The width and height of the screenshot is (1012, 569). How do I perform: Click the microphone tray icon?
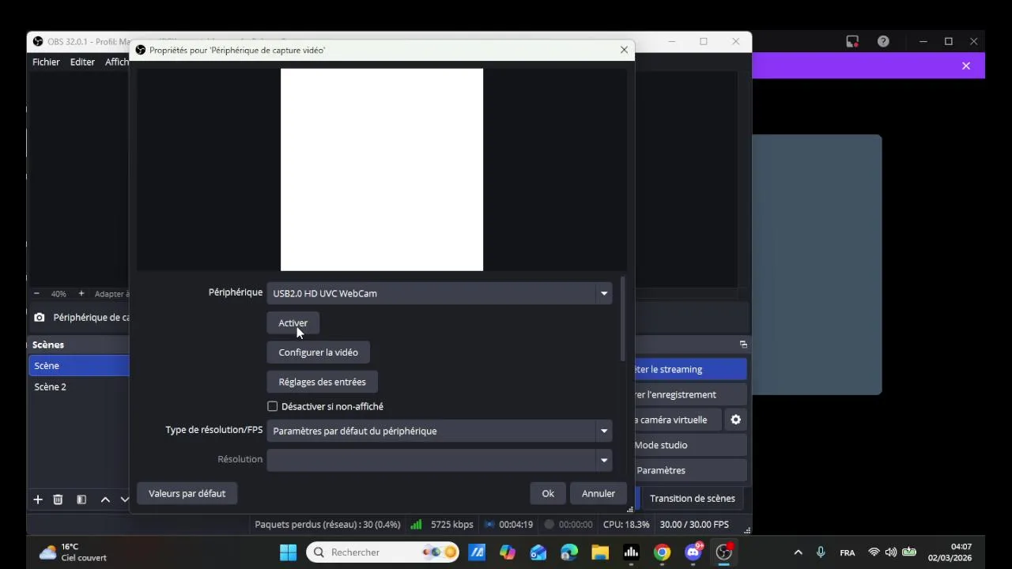pos(821,552)
